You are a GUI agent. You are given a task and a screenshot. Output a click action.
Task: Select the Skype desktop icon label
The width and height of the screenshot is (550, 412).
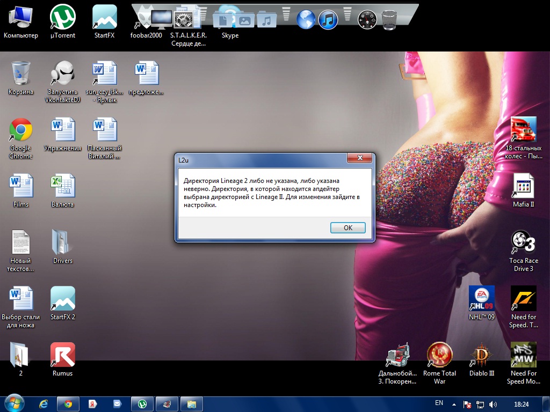coord(230,35)
